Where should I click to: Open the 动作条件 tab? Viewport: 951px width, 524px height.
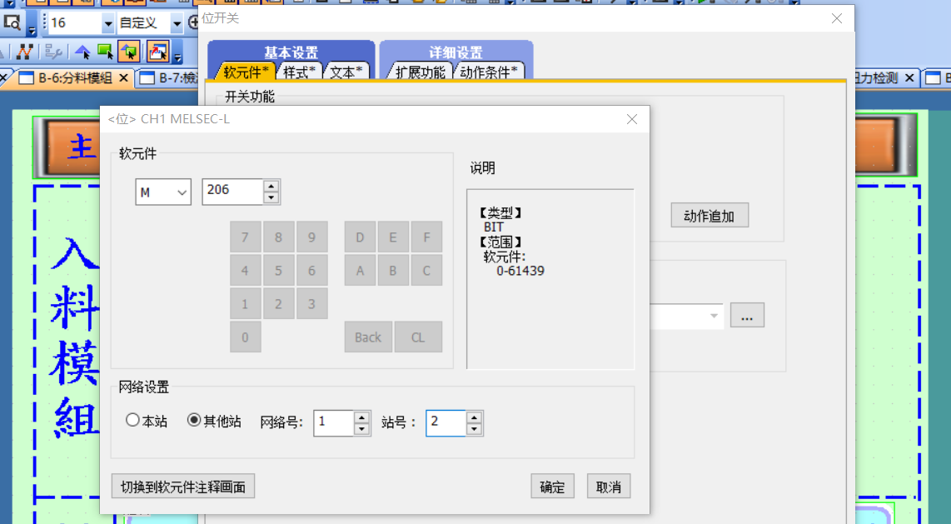click(x=489, y=72)
